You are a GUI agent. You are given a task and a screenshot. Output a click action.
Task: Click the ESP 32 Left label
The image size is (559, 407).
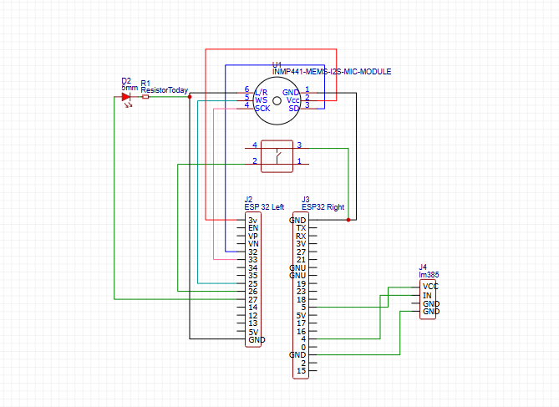pyautogui.click(x=264, y=207)
